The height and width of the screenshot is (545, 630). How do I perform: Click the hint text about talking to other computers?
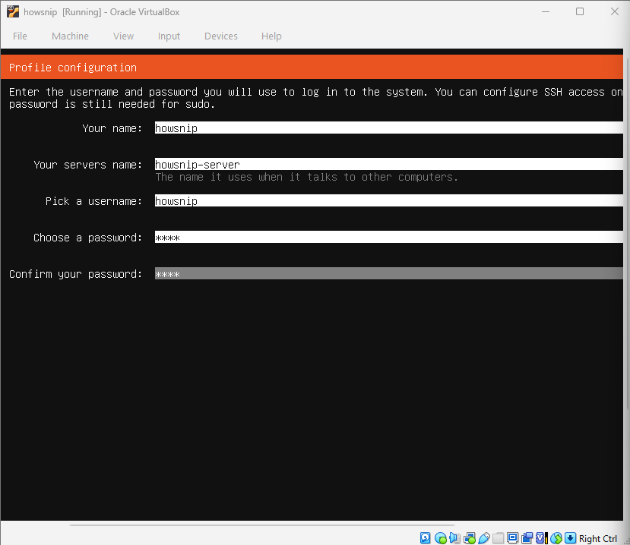[306, 177]
